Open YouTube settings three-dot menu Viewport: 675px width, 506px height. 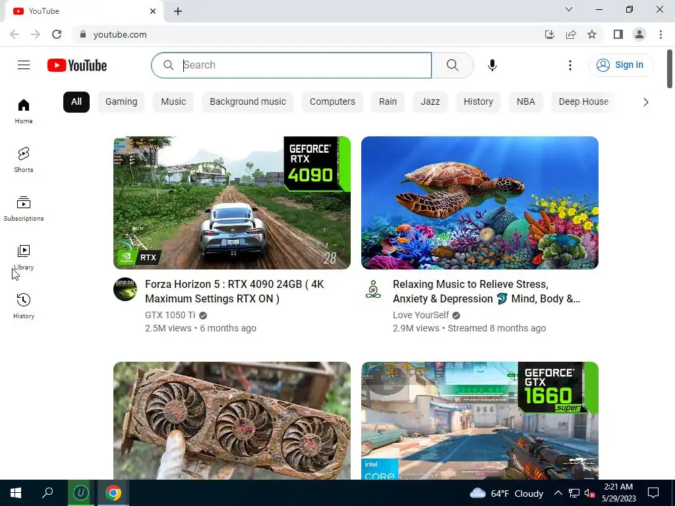tap(570, 65)
